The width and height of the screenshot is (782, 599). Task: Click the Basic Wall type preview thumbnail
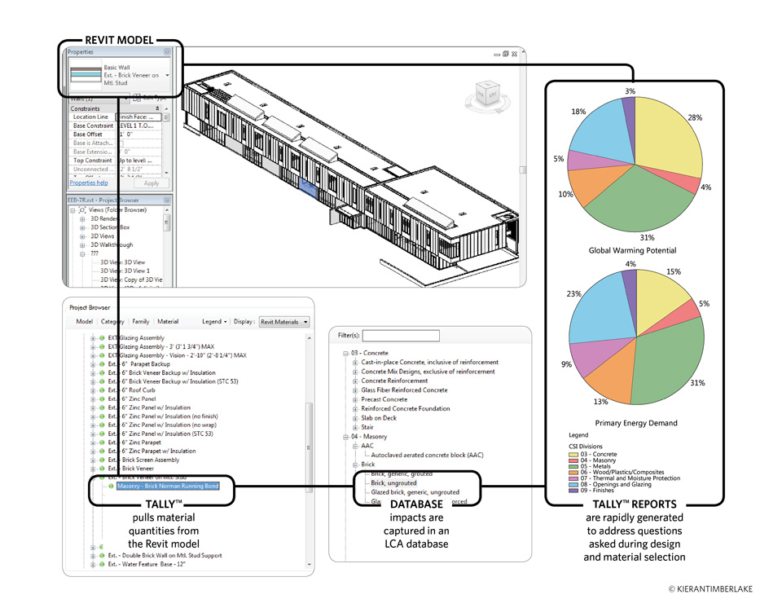coord(86,75)
